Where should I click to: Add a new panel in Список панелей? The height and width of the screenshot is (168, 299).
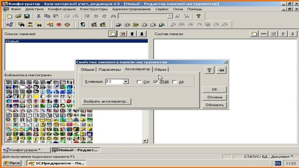coord(113,34)
